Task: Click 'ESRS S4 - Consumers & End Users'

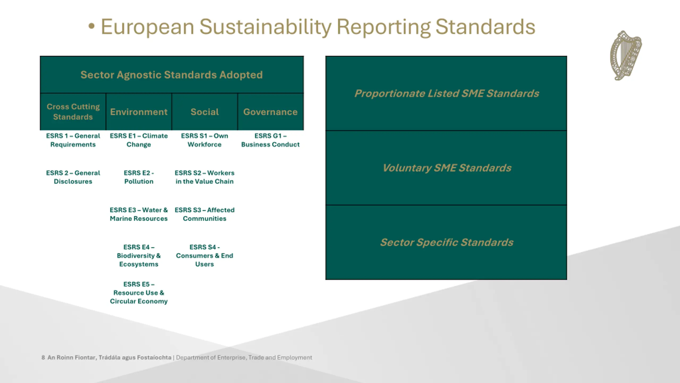Action: click(x=205, y=256)
